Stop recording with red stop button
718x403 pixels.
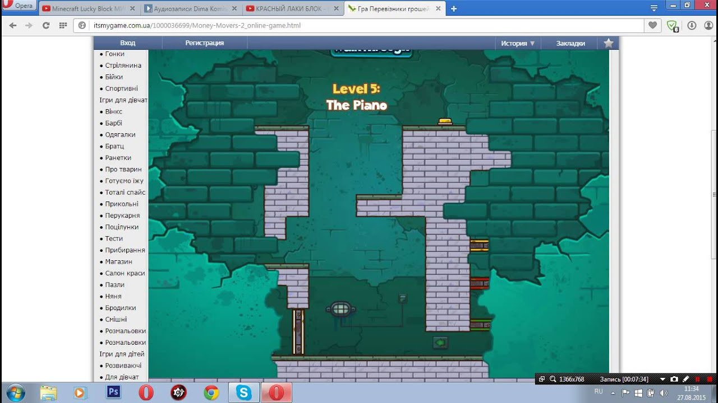(710, 379)
